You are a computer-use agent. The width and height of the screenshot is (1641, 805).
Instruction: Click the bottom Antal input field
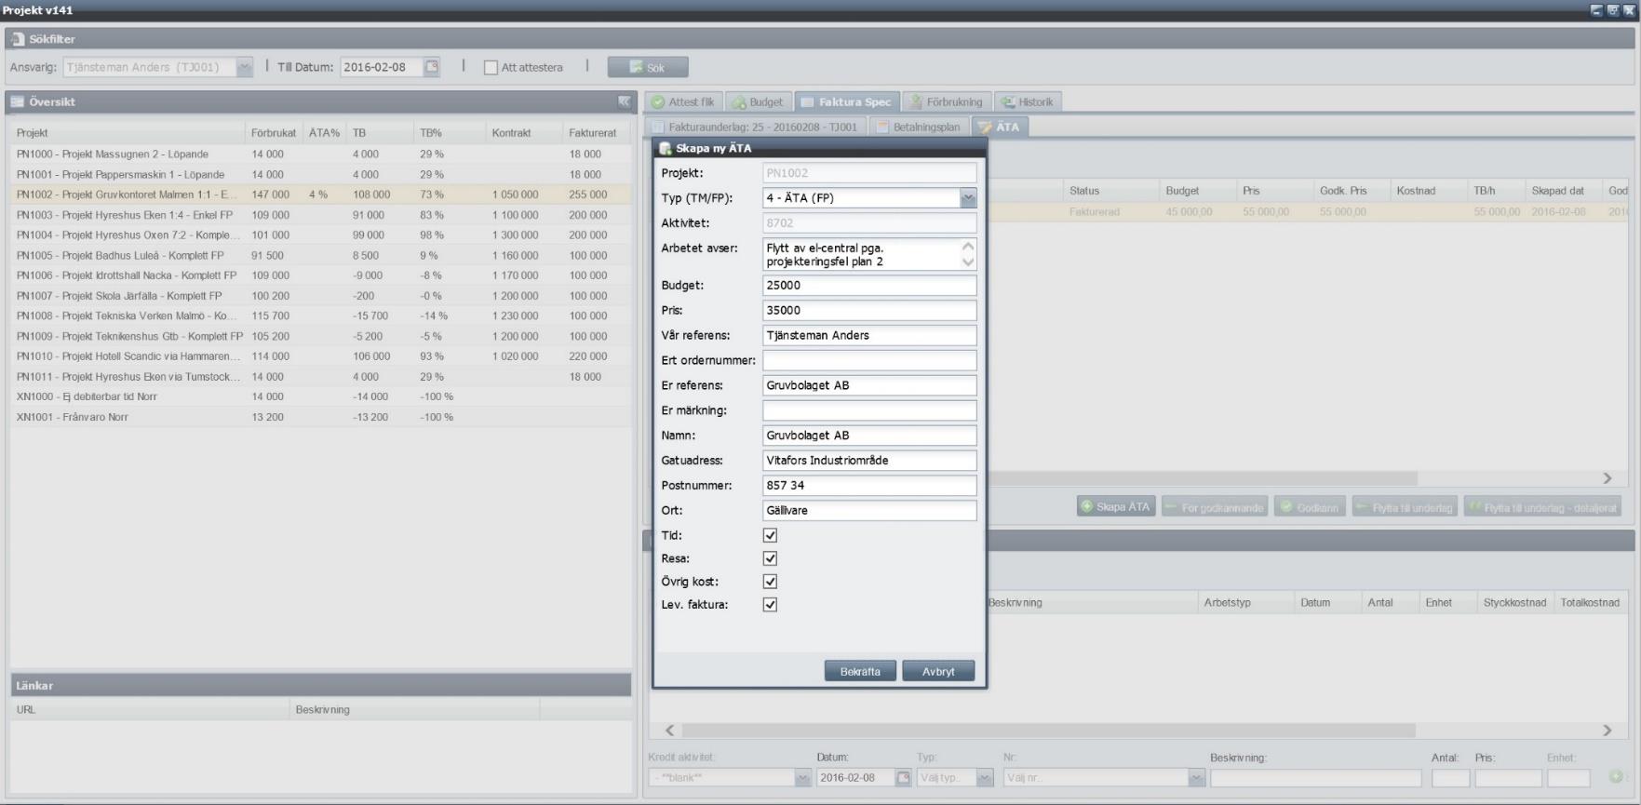pos(1450,778)
